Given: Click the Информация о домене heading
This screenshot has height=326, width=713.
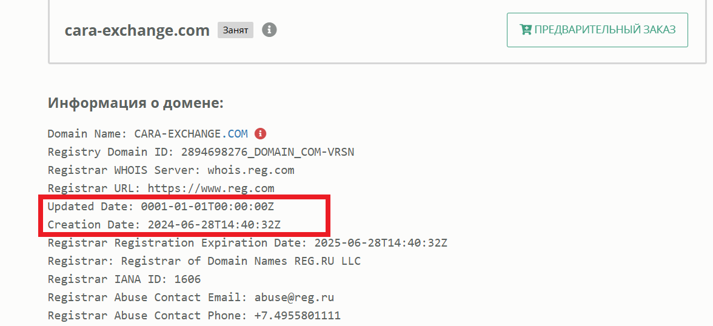Looking at the screenshot, I should 136,103.
